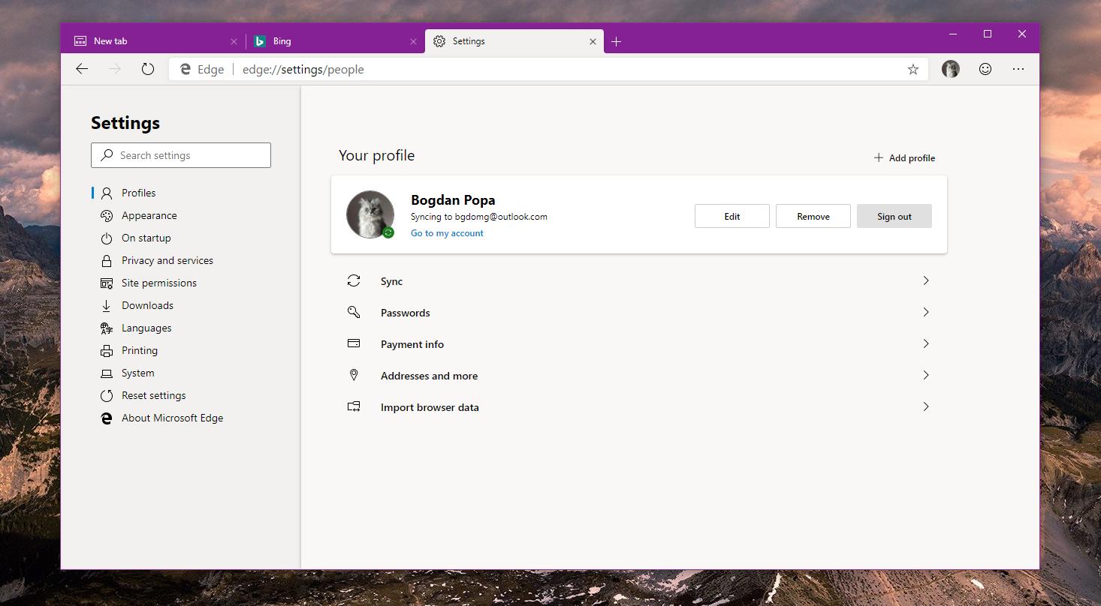Minimize the Edge window

953,34
